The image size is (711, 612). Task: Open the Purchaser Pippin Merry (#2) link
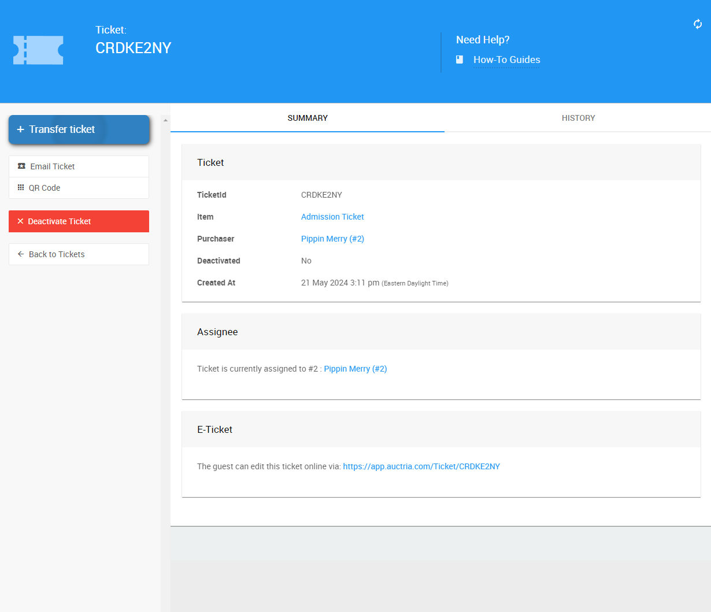(x=332, y=239)
